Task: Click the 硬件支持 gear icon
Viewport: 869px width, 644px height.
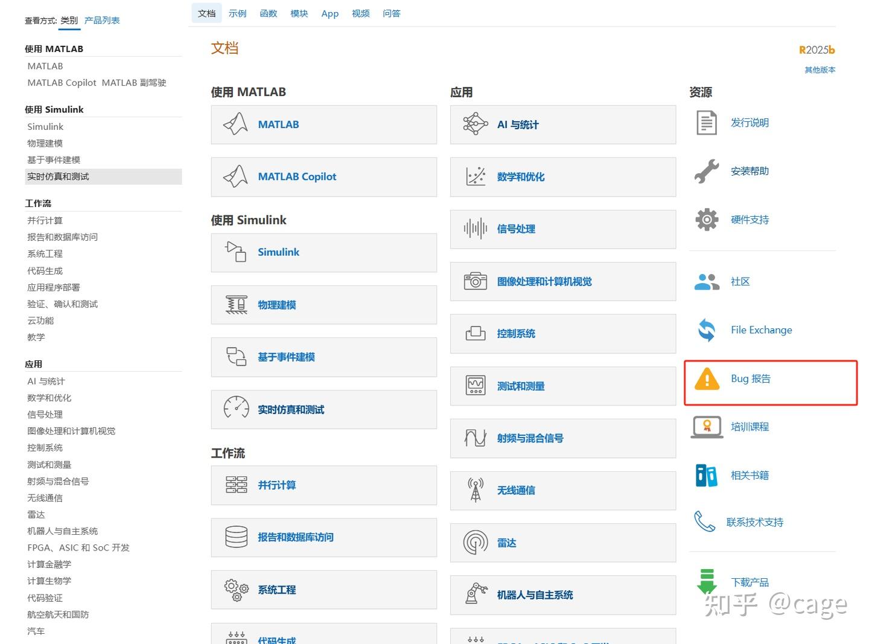Action: pos(707,220)
